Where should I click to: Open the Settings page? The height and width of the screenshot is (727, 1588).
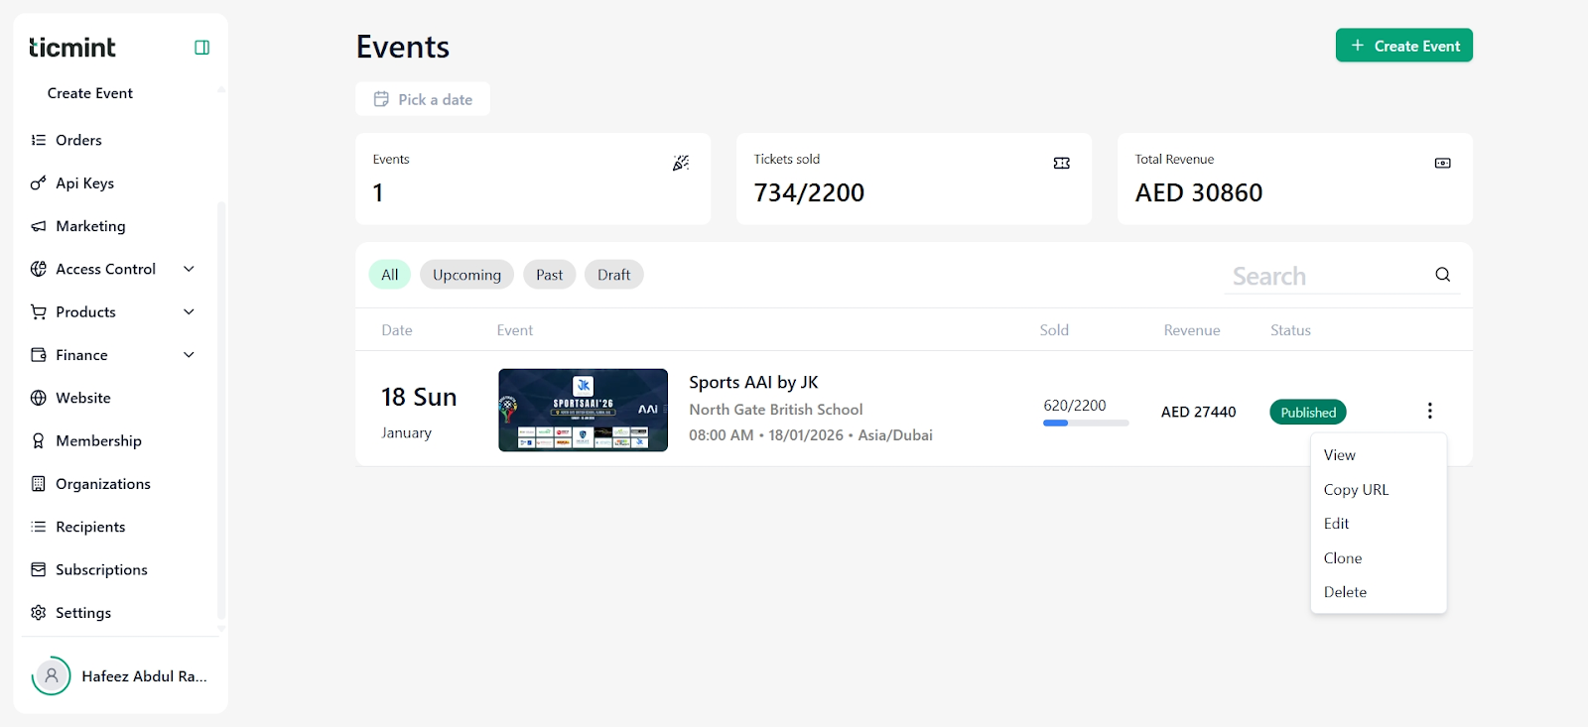(83, 613)
